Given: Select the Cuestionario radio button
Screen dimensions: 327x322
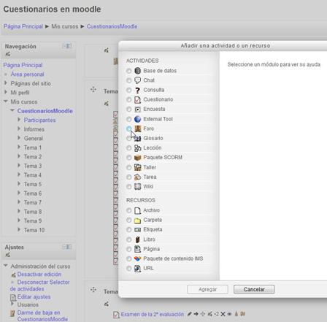Looking at the screenshot, I should [129, 99].
